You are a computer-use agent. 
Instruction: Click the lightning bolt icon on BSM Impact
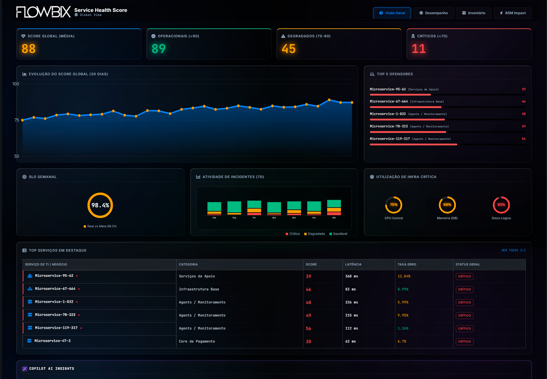click(501, 13)
